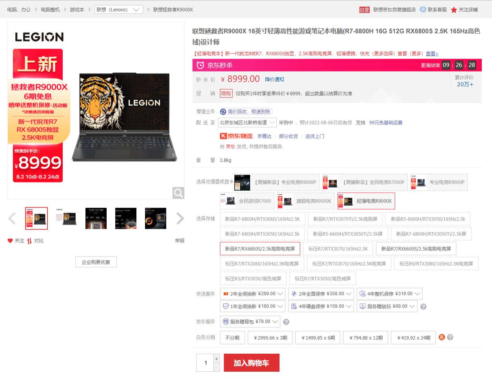Select fourth thumbnail with dark specs
The width and height of the screenshot is (492, 378).
[126, 218]
